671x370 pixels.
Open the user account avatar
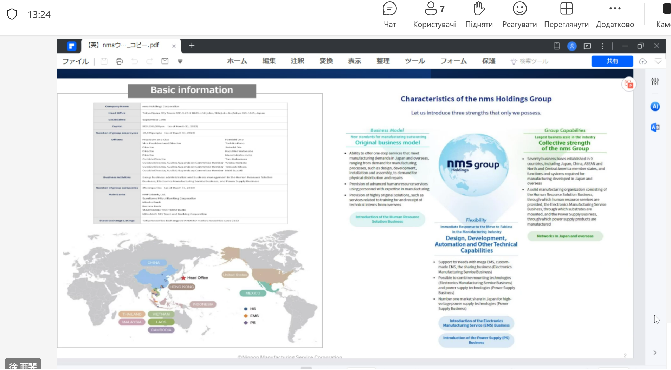pyautogui.click(x=572, y=46)
